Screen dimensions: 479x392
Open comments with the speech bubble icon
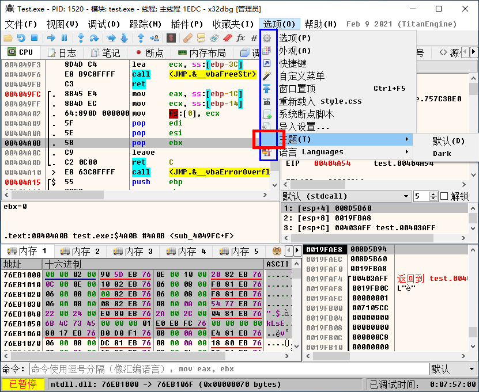[201, 38]
